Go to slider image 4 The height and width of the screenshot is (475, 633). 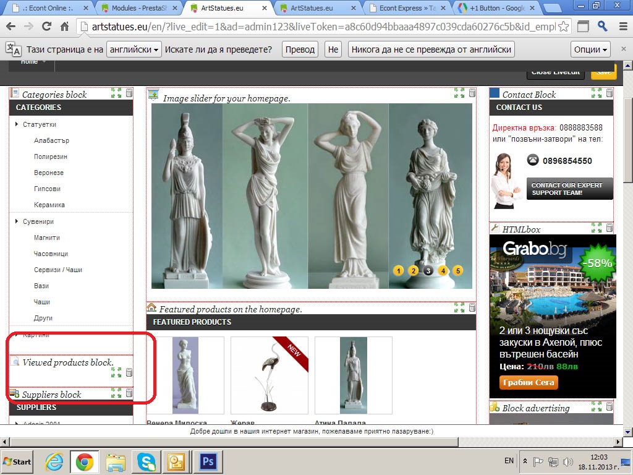tap(443, 271)
